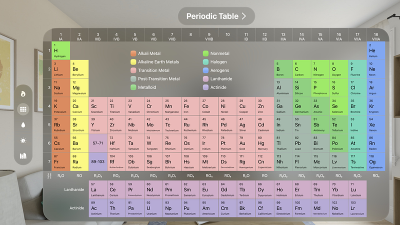Click the Actinide row label
This screenshot has width=400, height=225.
coord(77,208)
